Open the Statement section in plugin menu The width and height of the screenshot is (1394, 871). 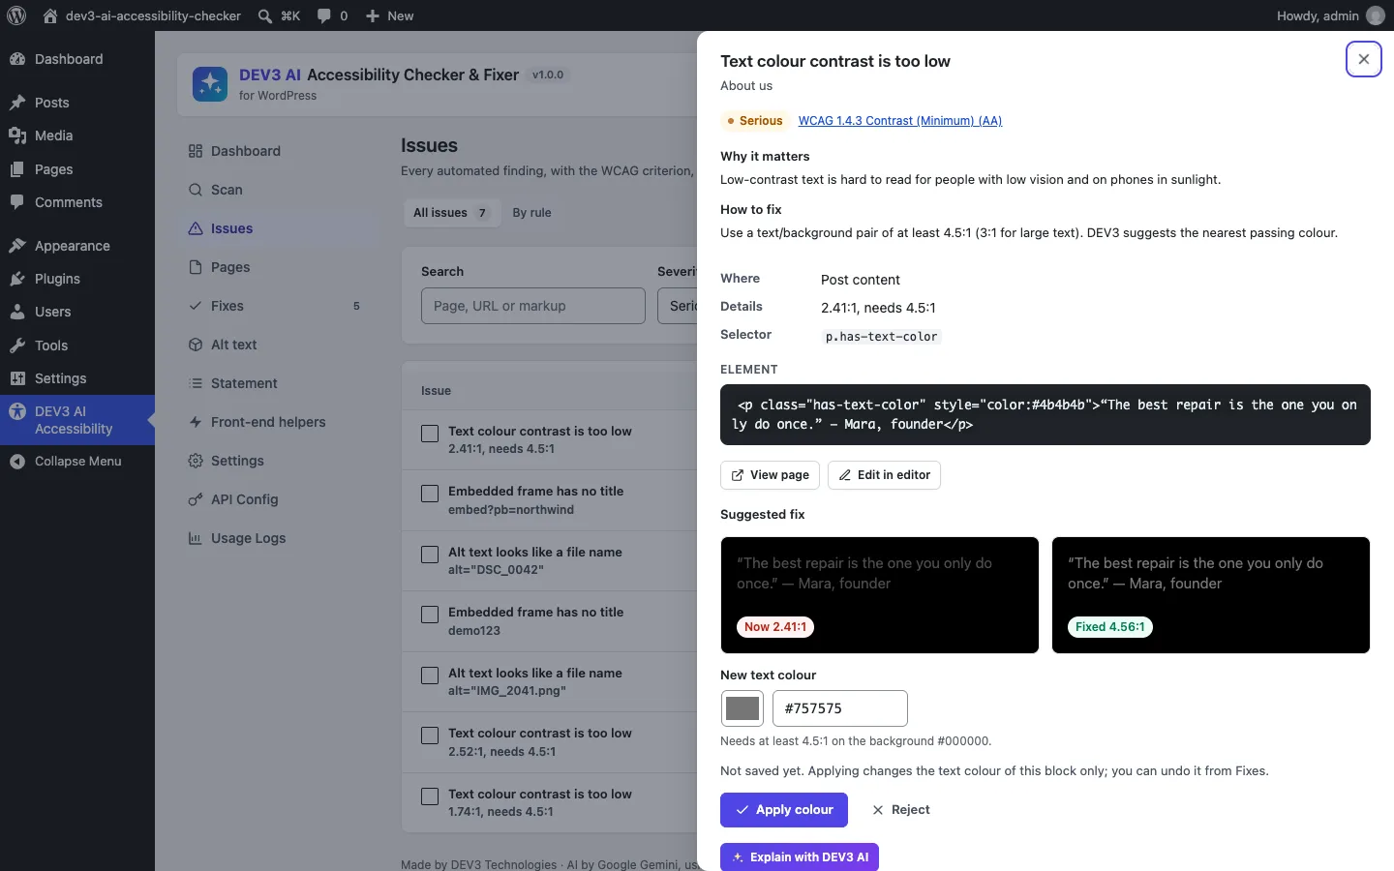point(276,383)
